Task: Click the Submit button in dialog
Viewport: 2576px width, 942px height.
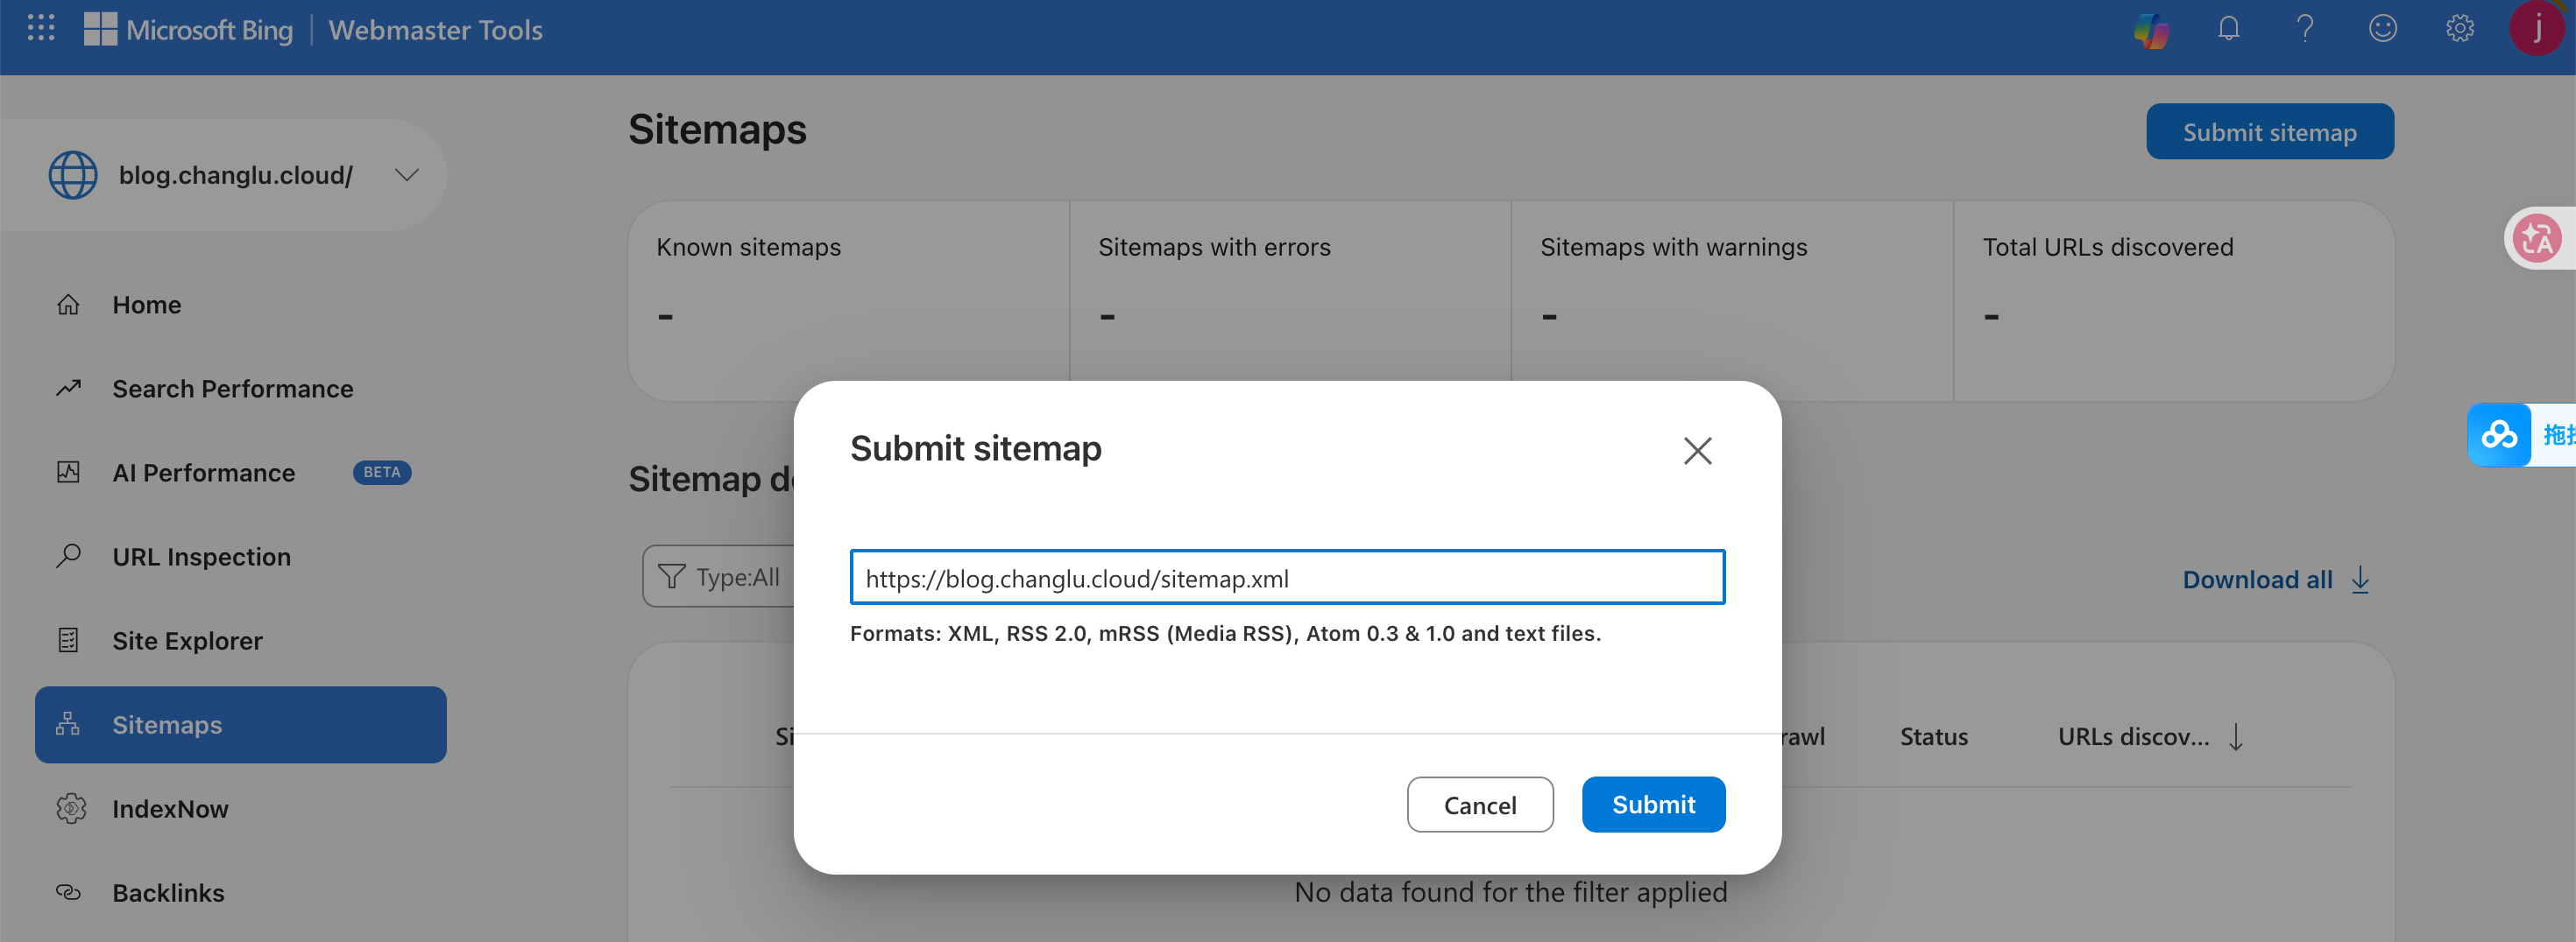Action: point(1653,805)
